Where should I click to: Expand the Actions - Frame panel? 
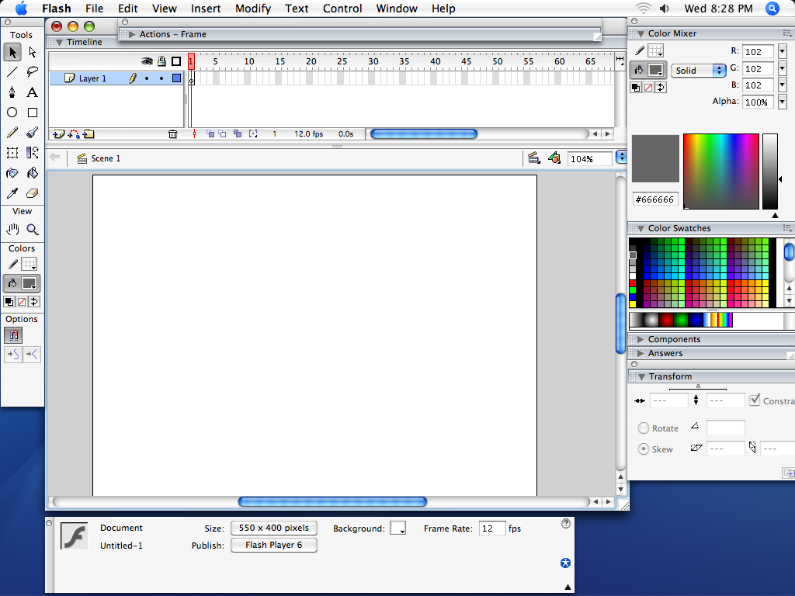(132, 34)
